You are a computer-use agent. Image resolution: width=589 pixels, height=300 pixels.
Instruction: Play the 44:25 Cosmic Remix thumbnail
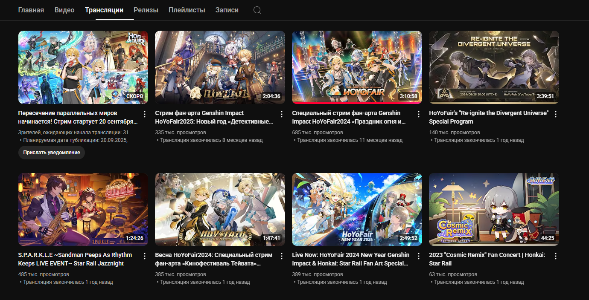[x=494, y=209]
